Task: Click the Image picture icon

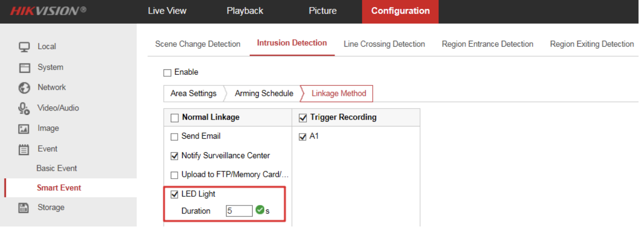Action: click(24, 129)
